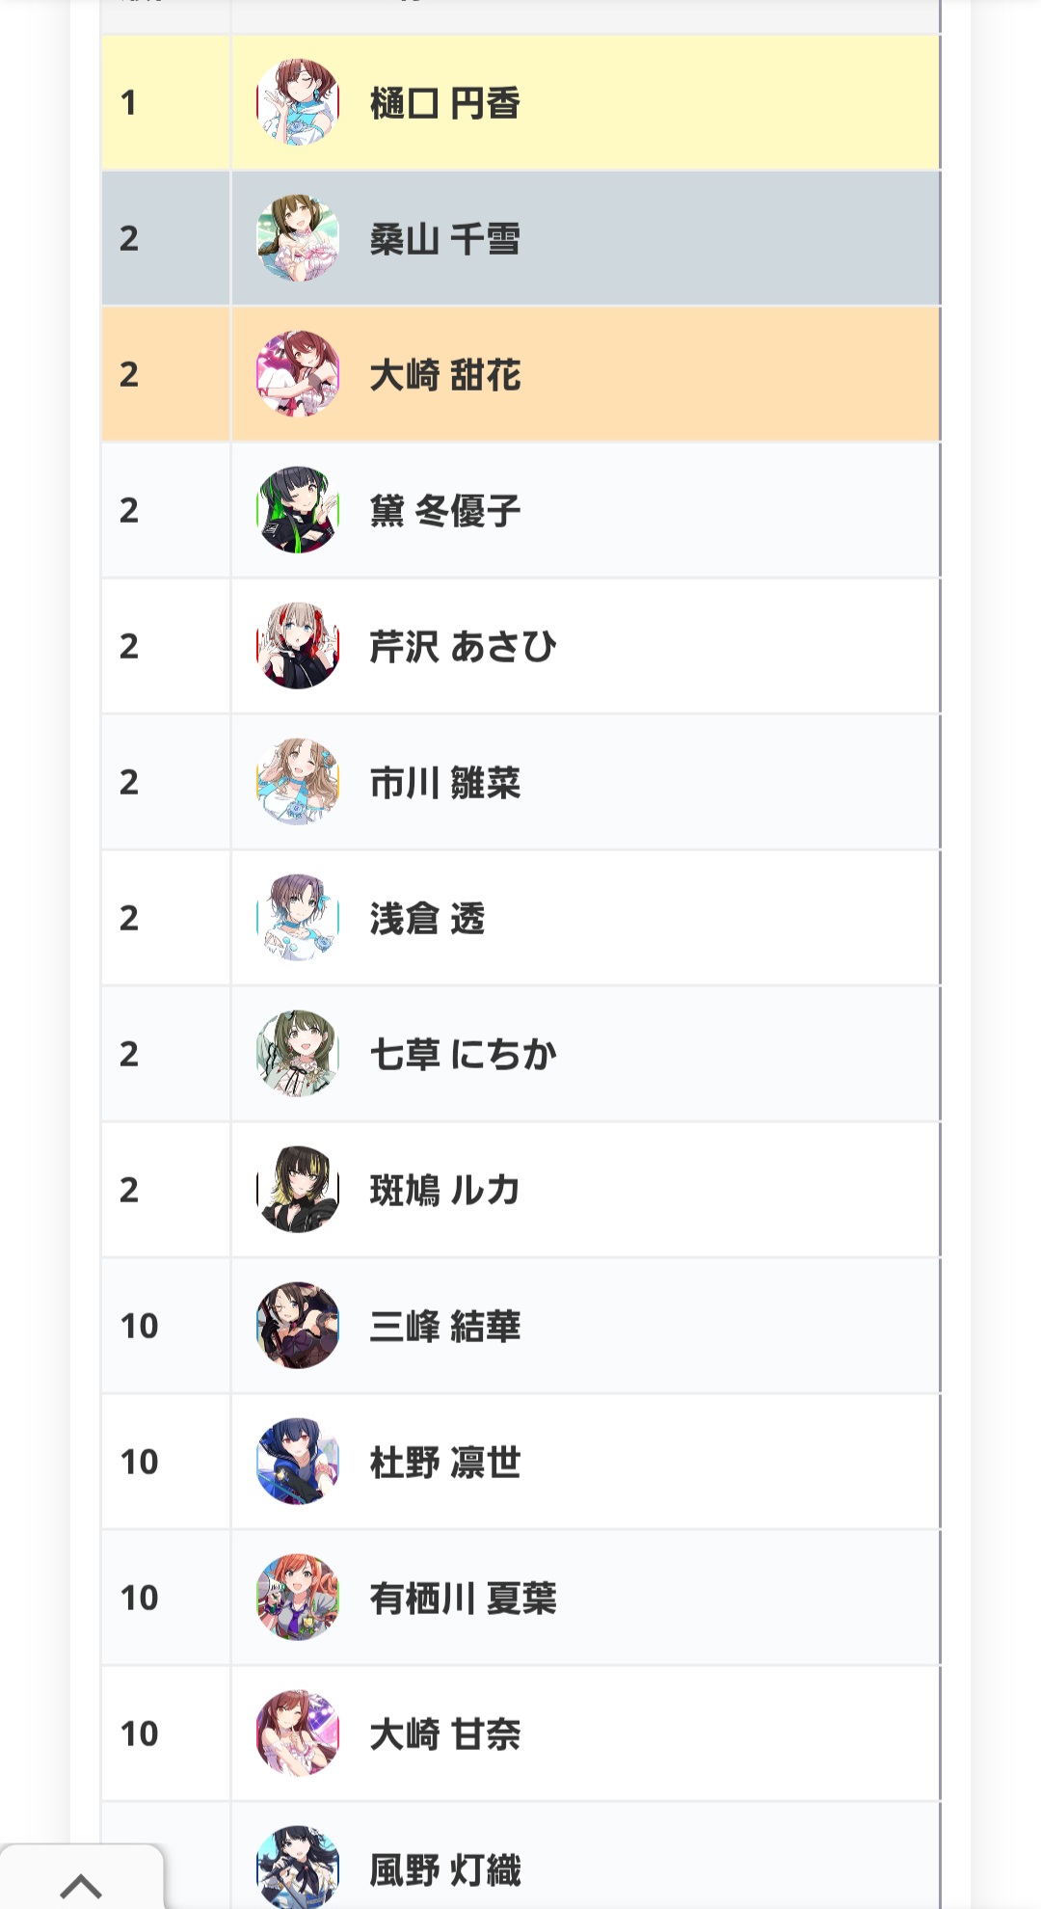
Task: Click 芹沢 あさひ avatar icon
Action: point(298,646)
